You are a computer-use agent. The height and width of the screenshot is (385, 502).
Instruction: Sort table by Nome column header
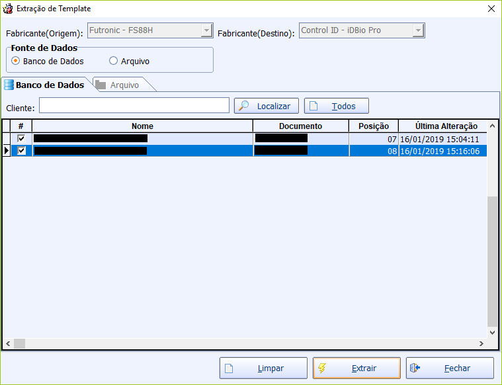[142, 126]
